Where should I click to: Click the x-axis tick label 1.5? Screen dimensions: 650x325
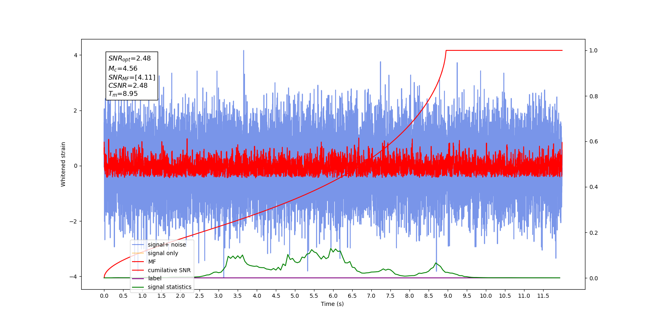click(161, 296)
